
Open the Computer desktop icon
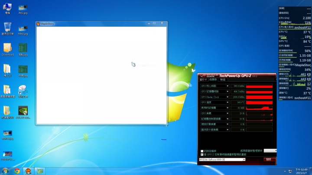(x=7, y=9)
